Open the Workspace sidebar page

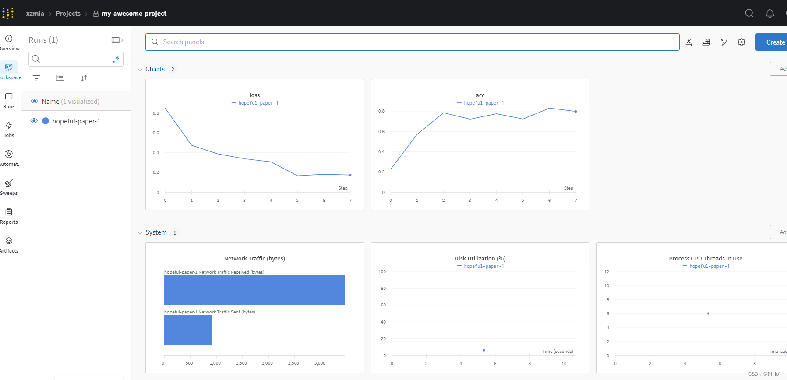9,71
